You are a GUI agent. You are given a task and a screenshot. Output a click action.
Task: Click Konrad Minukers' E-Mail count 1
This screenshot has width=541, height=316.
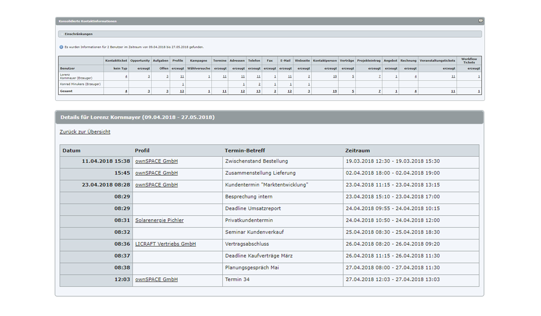291,84
